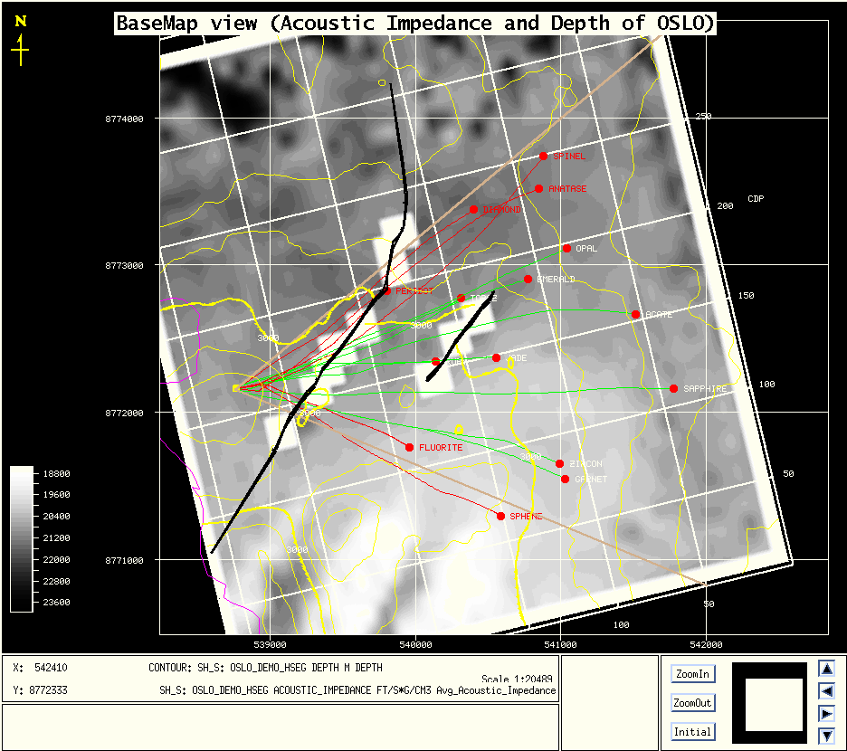Pan the map right with arrow
The height and width of the screenshot is (751, 847).
coord(826,714)
